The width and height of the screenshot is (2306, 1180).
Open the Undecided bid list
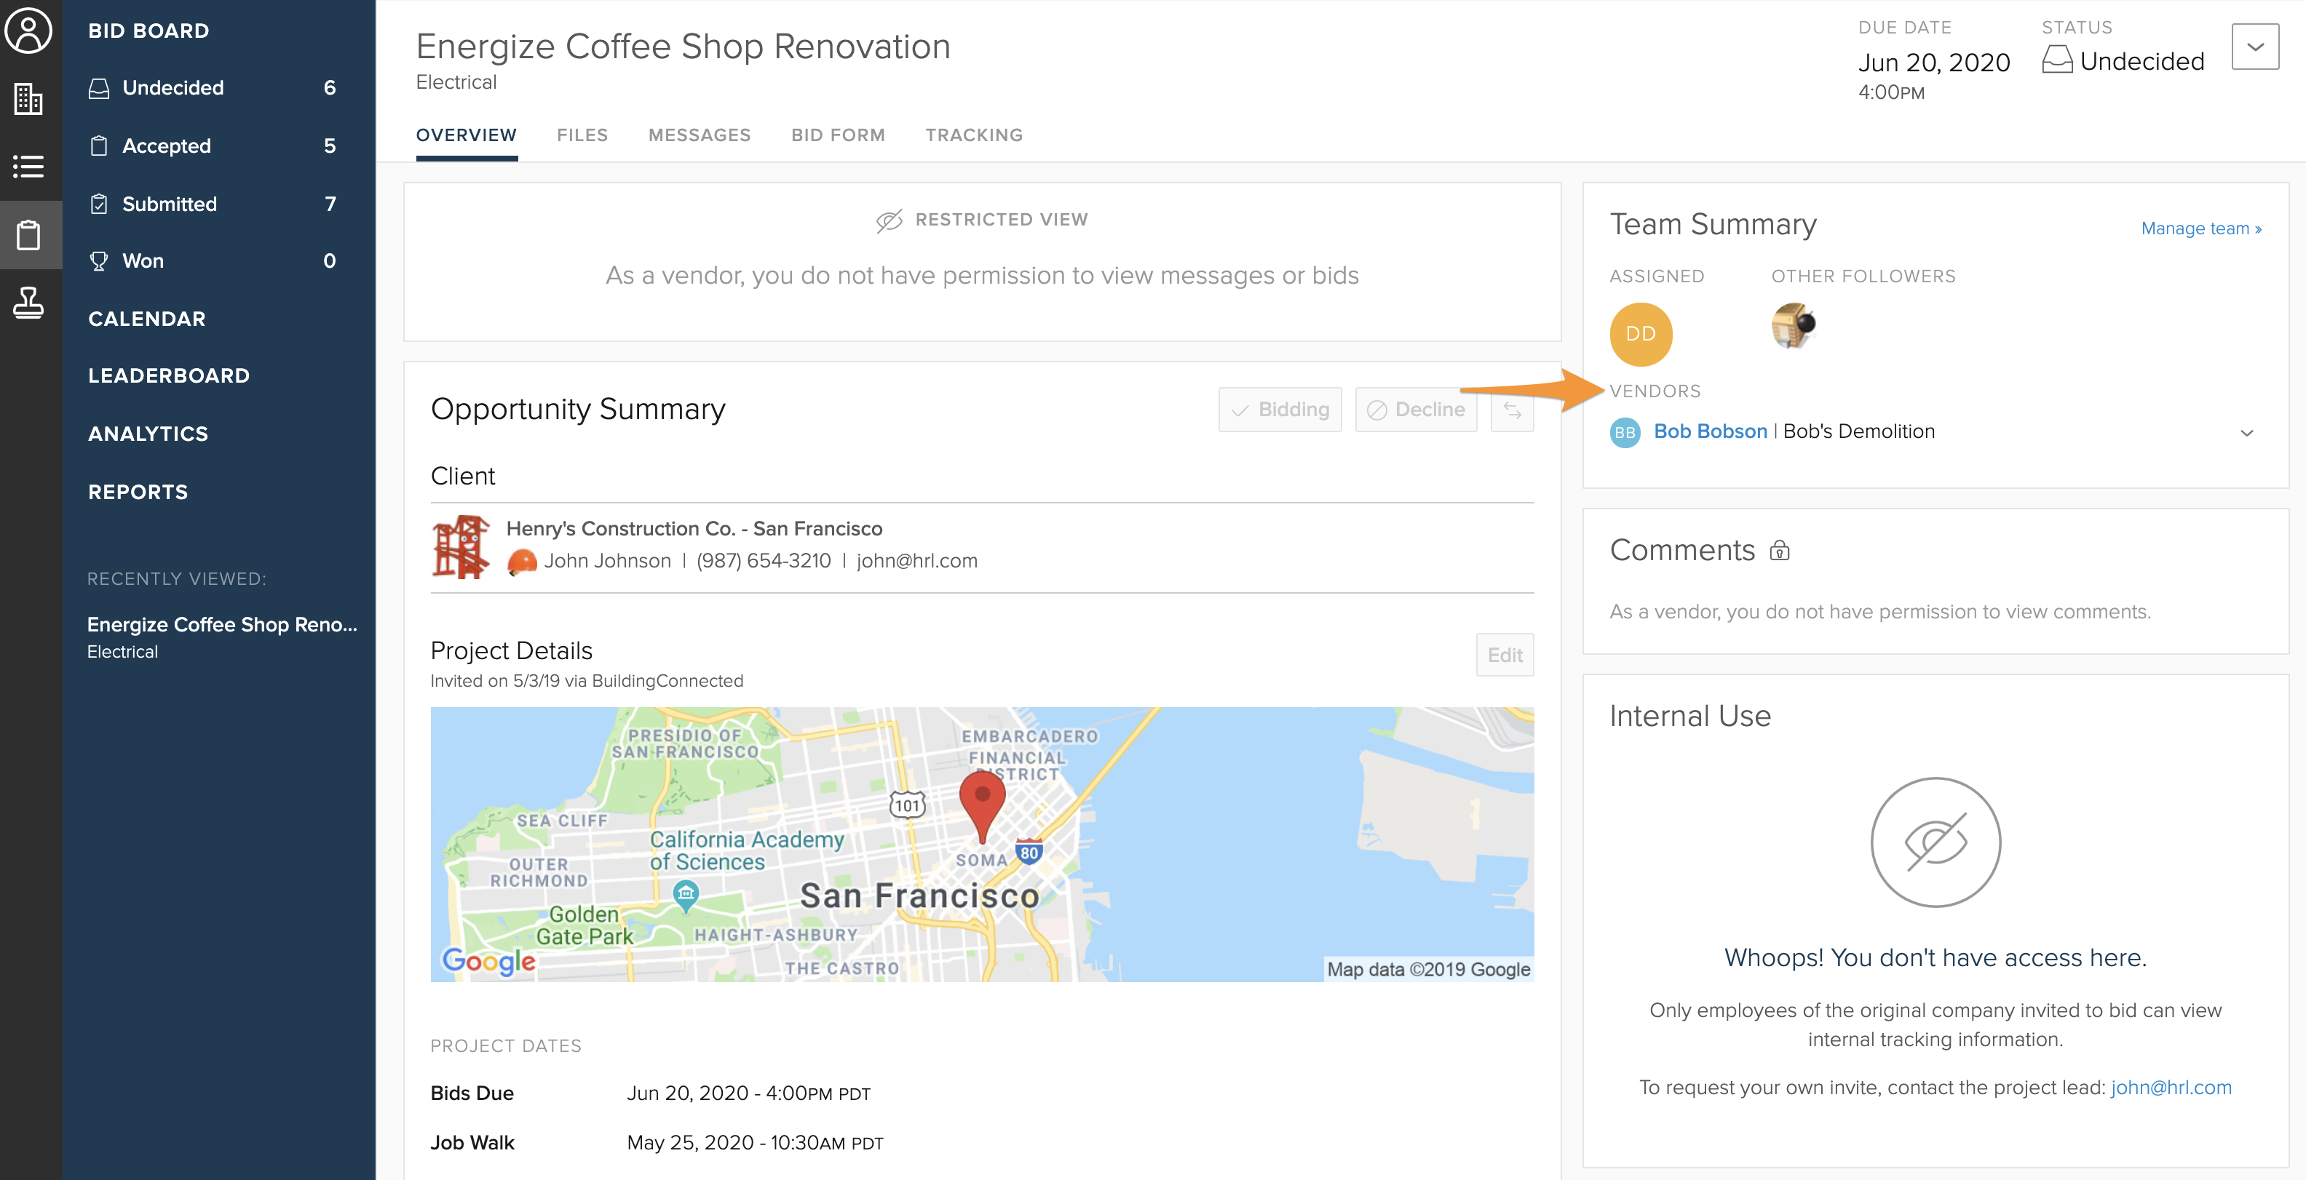point(173,88)
